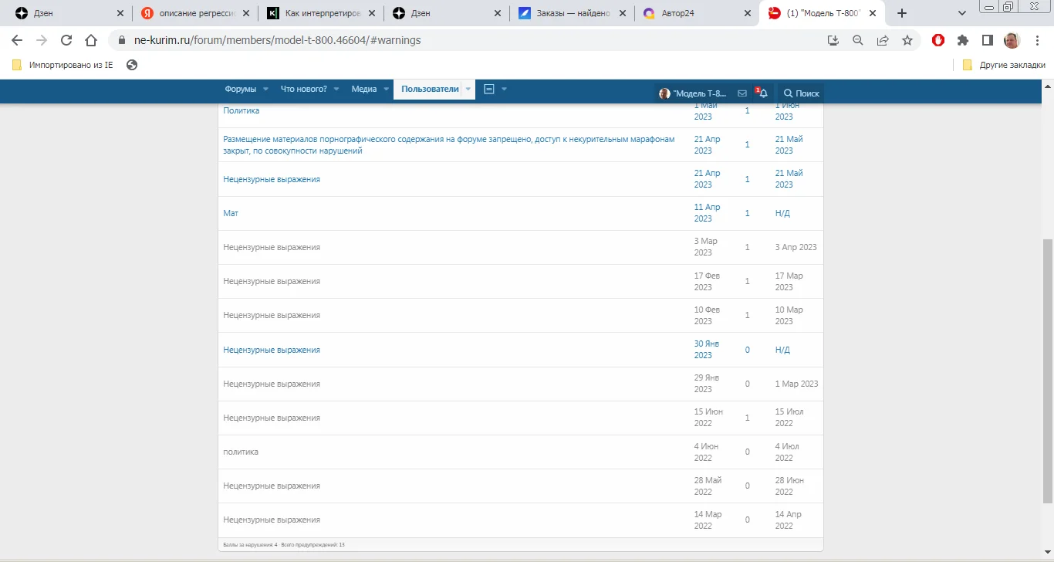Open the Мат warning entry

(x=231, y=213)
